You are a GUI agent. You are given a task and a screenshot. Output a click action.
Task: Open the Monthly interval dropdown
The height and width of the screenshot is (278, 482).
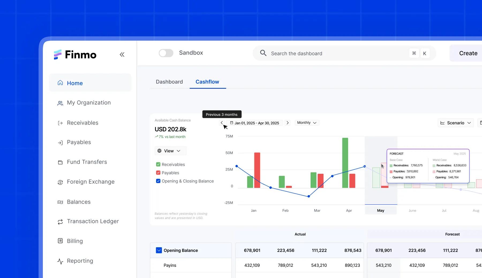(x=307, y=123)
